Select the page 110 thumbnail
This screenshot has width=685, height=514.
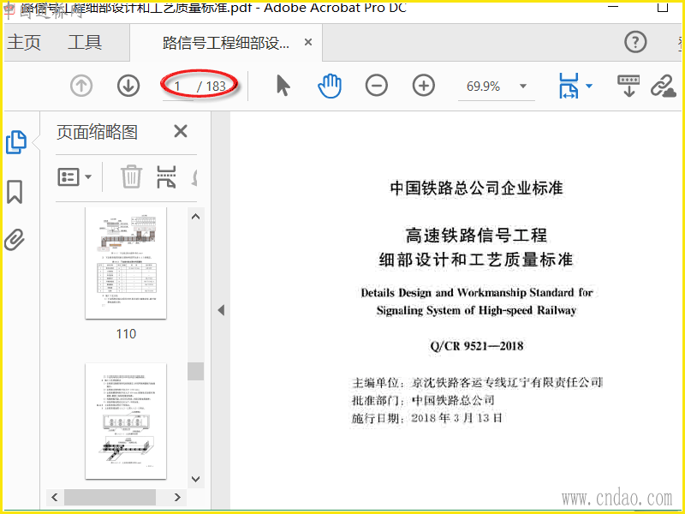(126, 263)
